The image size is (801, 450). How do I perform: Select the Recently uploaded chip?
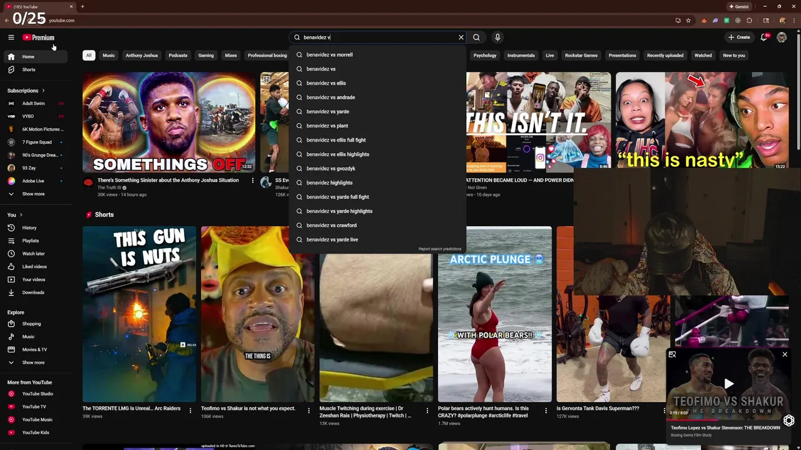tap(665, 56)
